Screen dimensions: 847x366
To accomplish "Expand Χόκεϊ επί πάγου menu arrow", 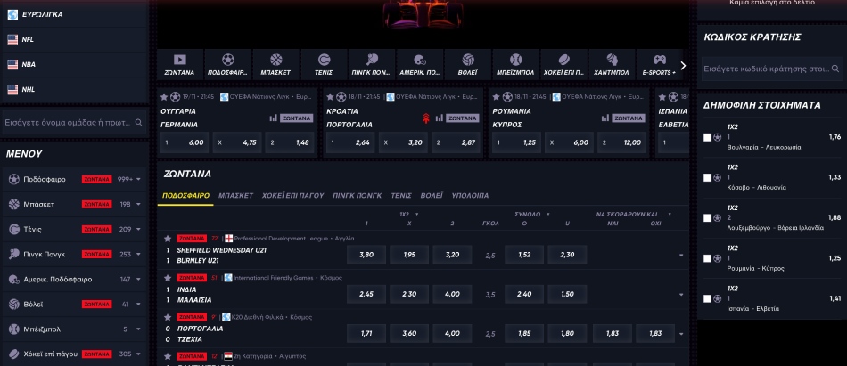I will coord(139,354).
